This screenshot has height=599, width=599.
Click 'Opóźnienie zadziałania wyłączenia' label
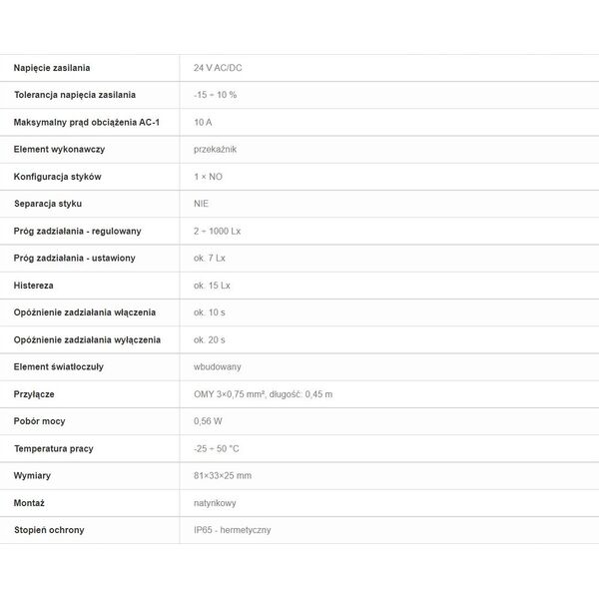pyautogui.click(x=87, y=340)
